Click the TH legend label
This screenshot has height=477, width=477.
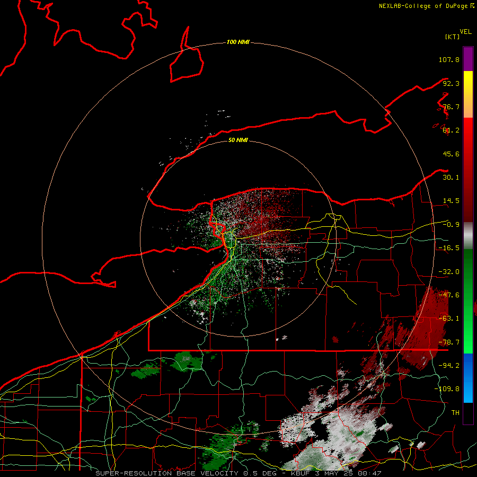[x=455, y=413]
